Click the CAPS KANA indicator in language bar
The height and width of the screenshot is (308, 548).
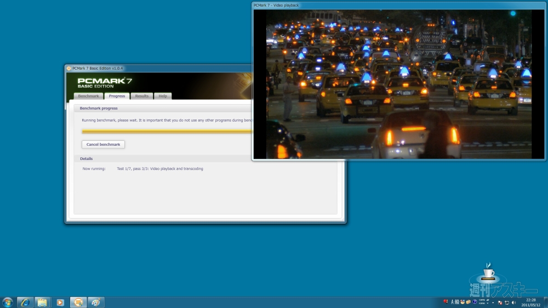point(482,302)
